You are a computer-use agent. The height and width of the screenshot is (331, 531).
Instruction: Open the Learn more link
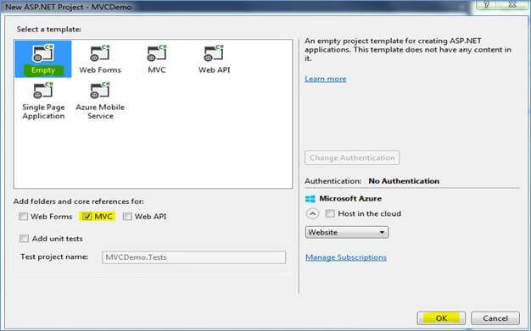tap(326, 79)
